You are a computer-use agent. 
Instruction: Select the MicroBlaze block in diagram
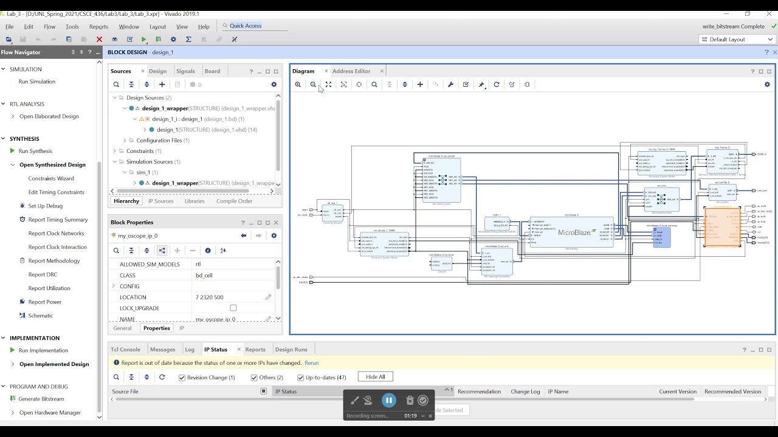coord(571,233)
